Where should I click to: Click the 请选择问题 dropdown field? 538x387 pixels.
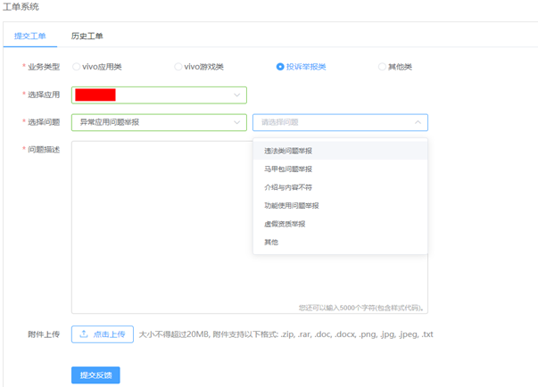coord(340,122)
